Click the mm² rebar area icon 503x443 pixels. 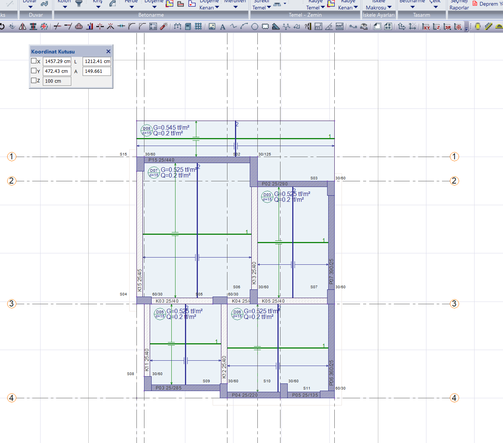pyautogui.click(x=340, y=27)
